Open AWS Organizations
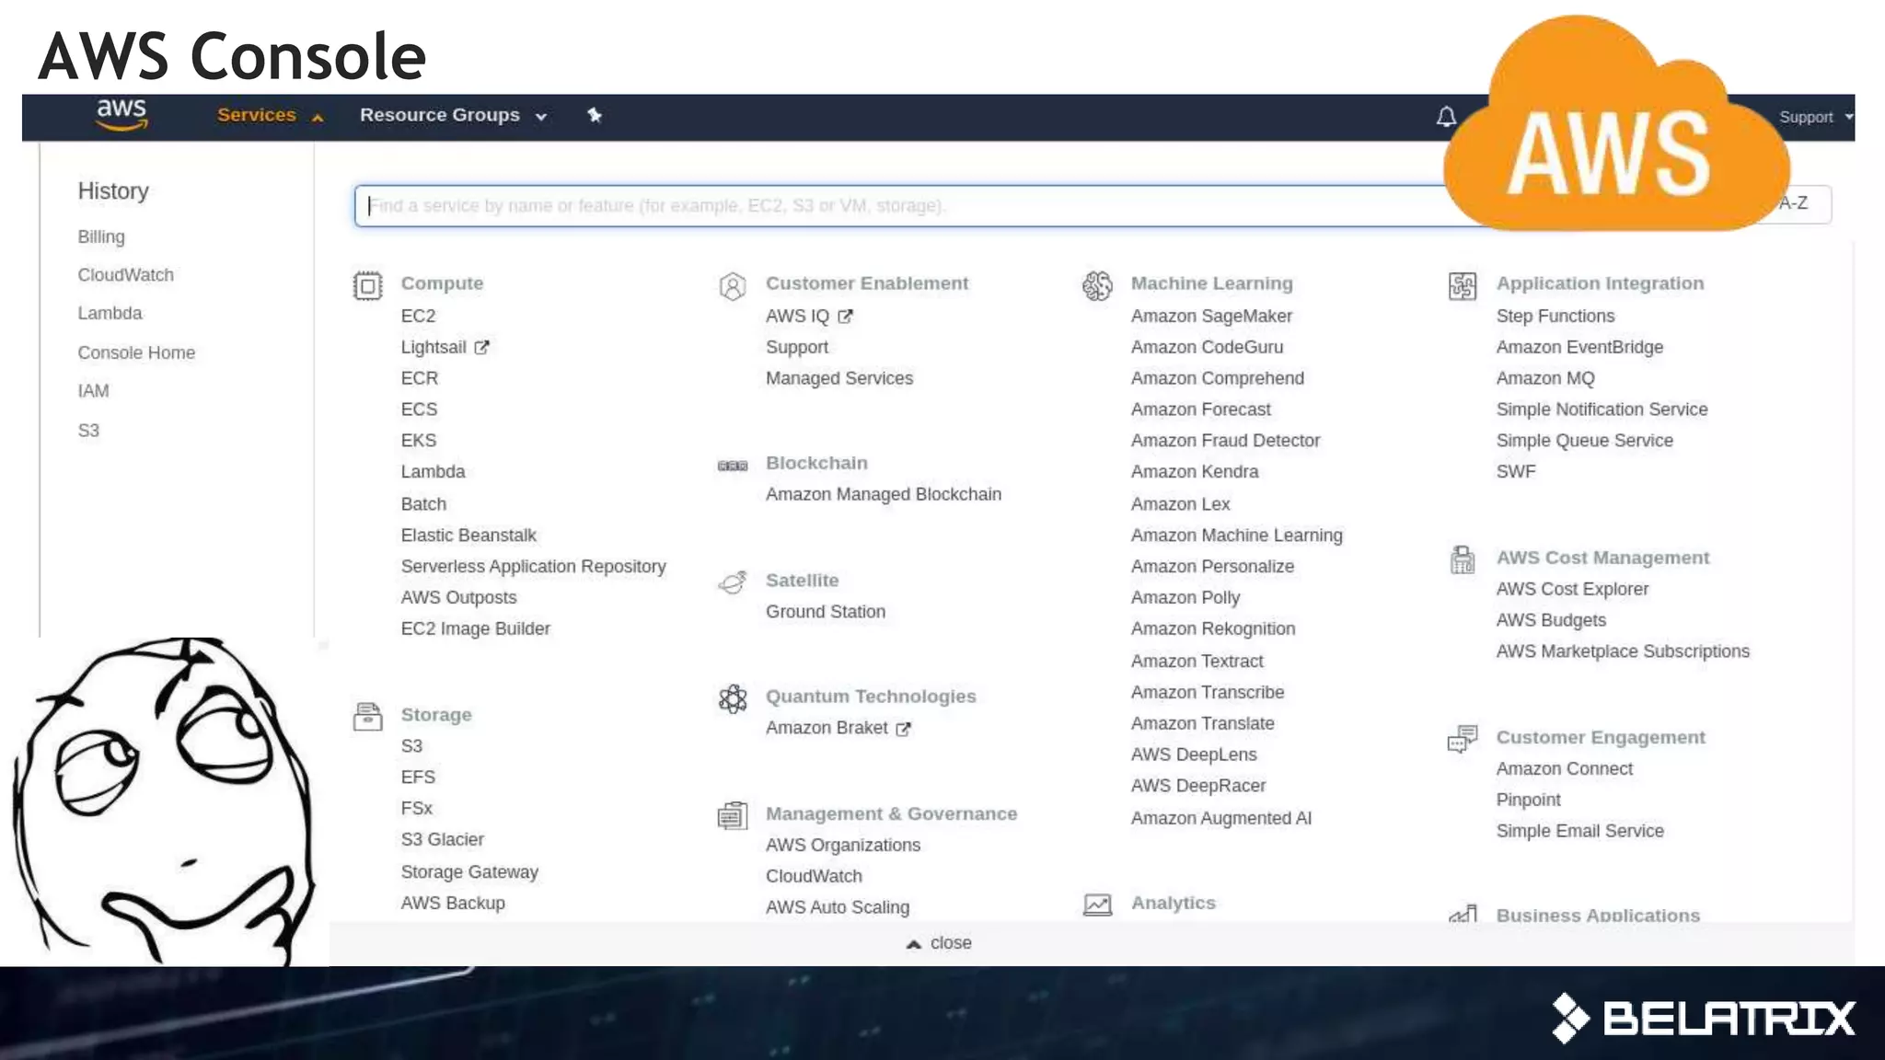This screenshot has width=1885, height=1060. coord(843,845)
